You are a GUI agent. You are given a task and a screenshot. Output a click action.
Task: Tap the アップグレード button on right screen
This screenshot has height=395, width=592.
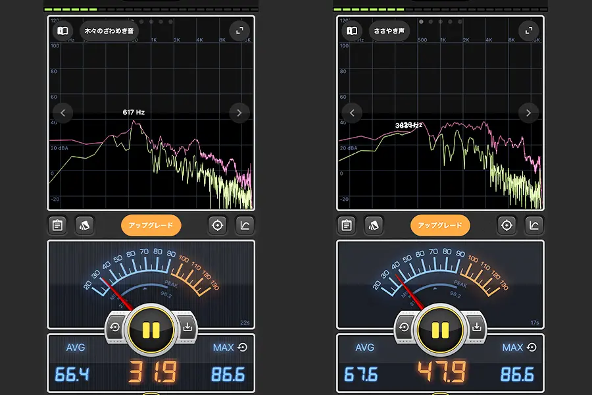[x=440, y=225]
